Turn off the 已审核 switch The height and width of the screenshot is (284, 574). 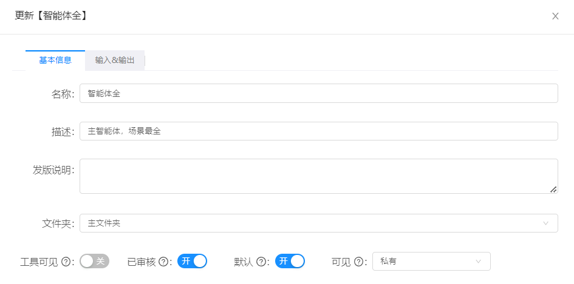[192, 262]
